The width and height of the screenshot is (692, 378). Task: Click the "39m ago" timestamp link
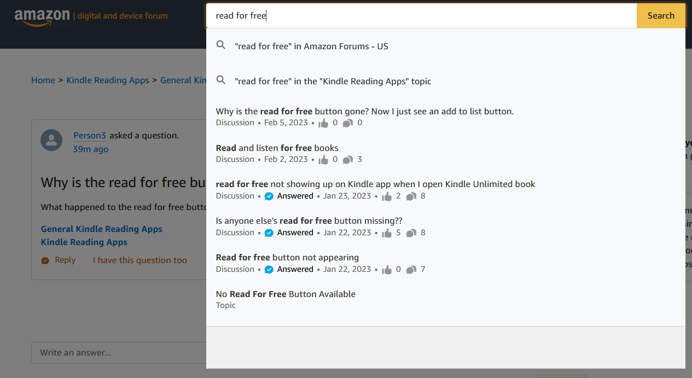[x=91, y=149]
